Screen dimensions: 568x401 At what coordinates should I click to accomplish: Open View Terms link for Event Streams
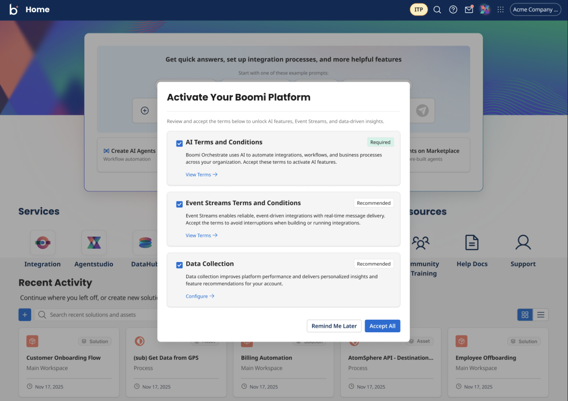pos(202,235)
